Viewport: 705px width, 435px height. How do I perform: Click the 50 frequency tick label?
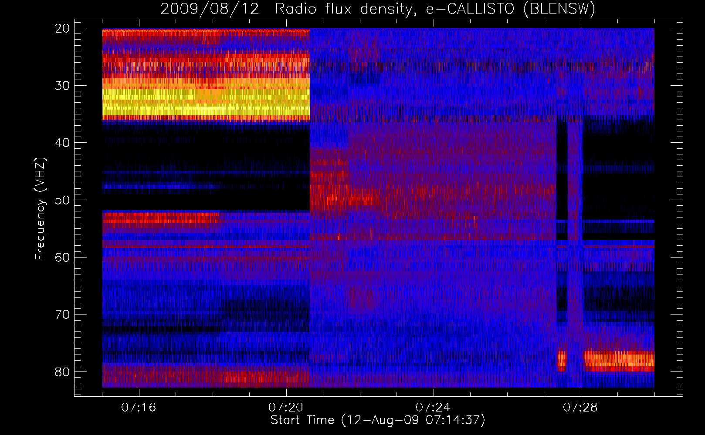[63, 200]
